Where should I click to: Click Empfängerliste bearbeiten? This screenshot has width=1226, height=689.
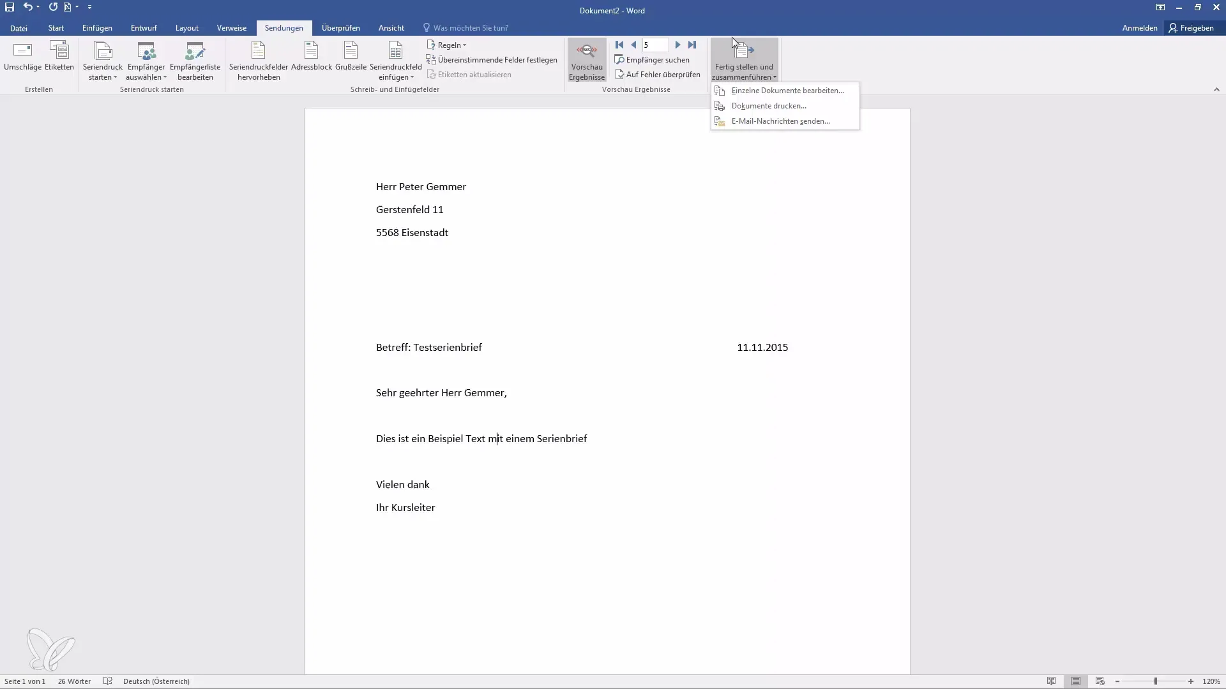pos(195,61)
